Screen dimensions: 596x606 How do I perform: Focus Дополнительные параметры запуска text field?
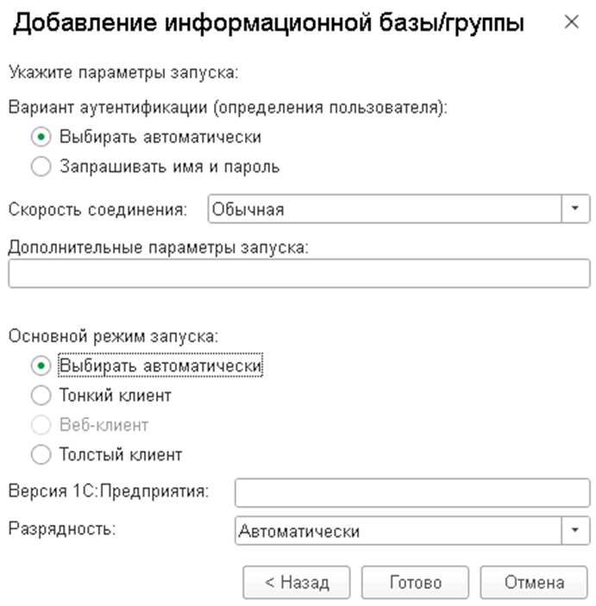coord(298,273)
